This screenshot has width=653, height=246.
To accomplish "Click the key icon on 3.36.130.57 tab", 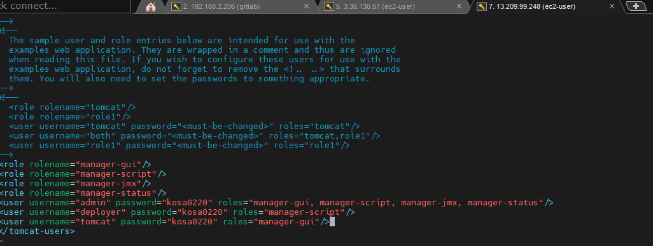I will [329, 6].
